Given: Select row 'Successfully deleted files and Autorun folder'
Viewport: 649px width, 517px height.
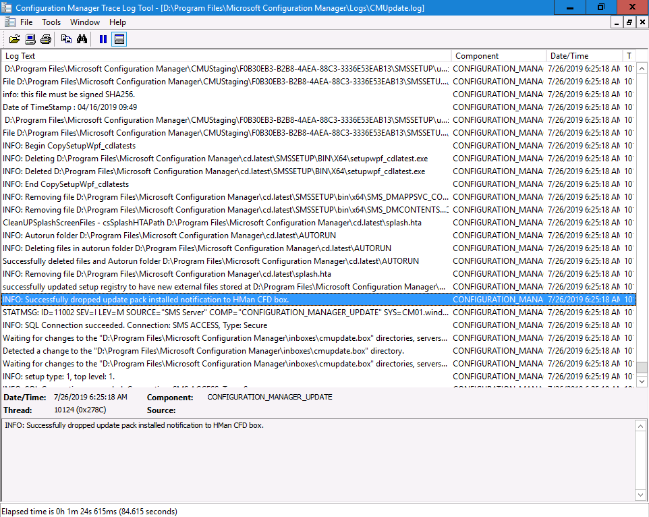Looking at the screenshot, I should [318, 261].
